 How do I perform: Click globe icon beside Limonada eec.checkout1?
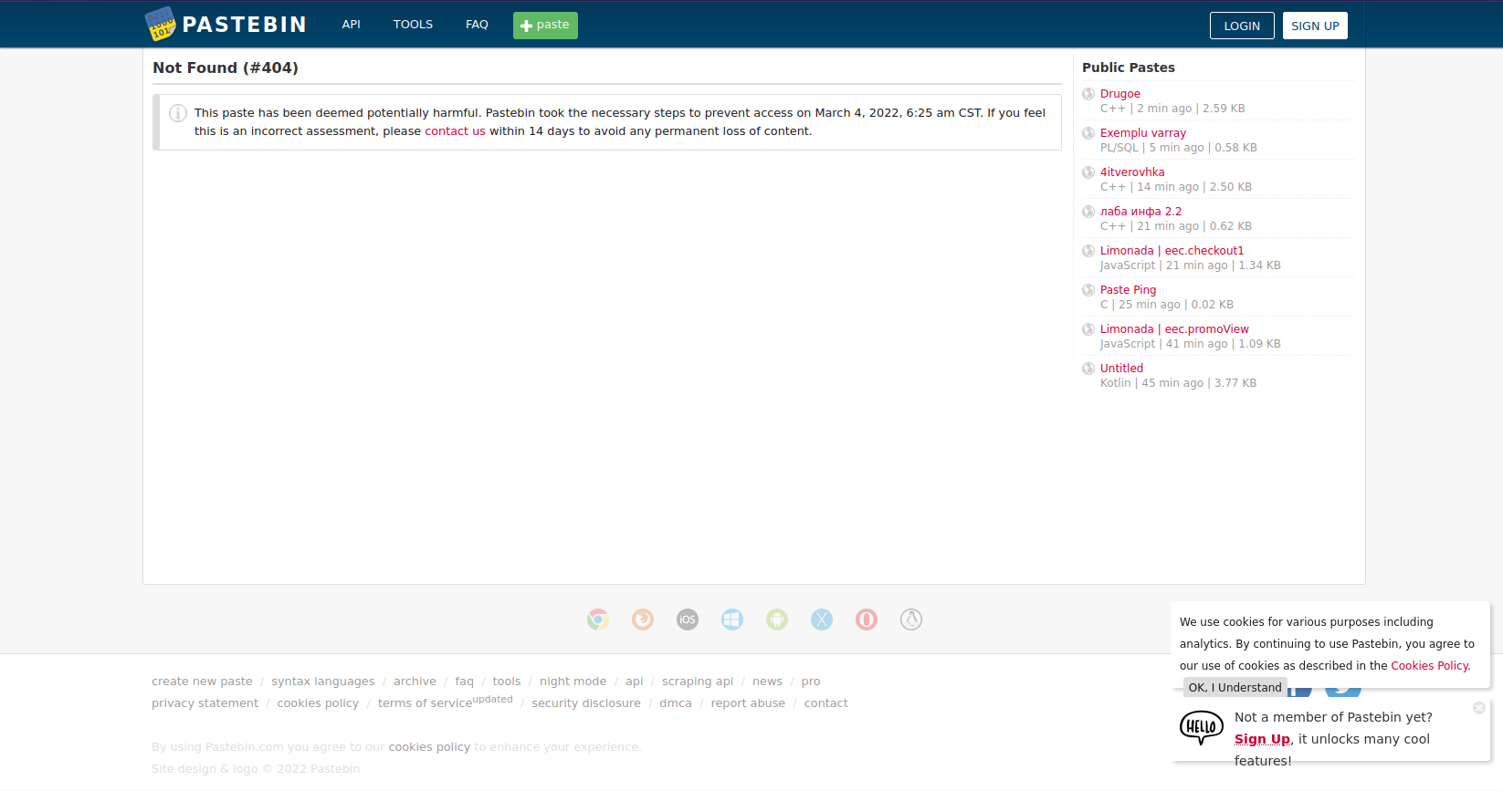tap(1088, 251)
